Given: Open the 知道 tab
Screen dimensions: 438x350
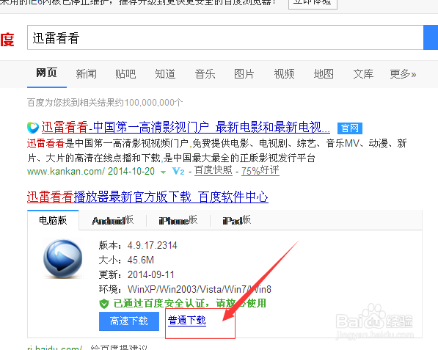Looking at the screenshot, I should tap(165, 74).
